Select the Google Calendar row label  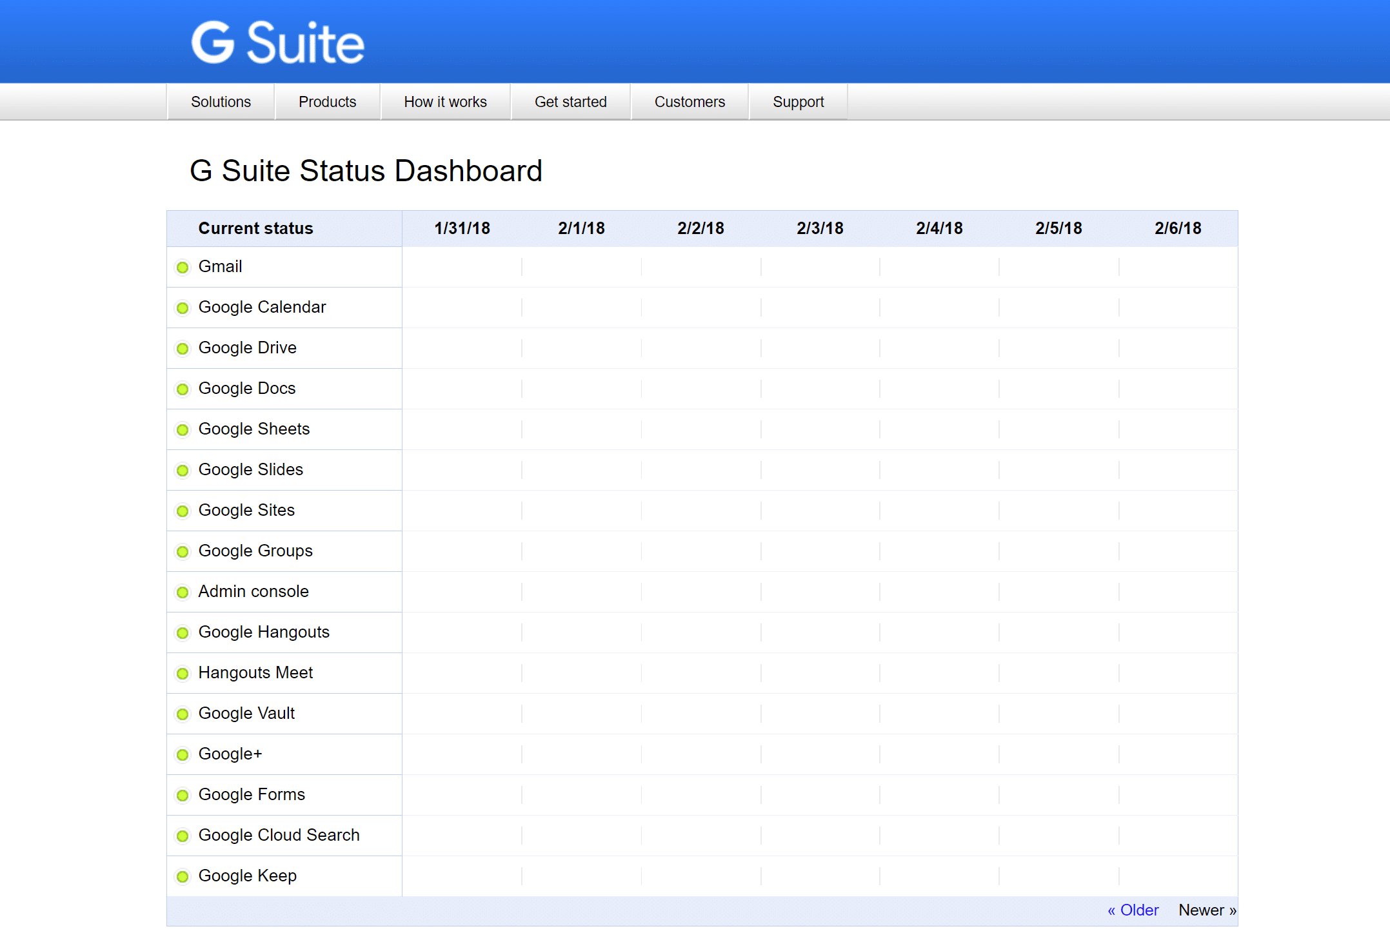pyautogui.click(x=262, y=307)
